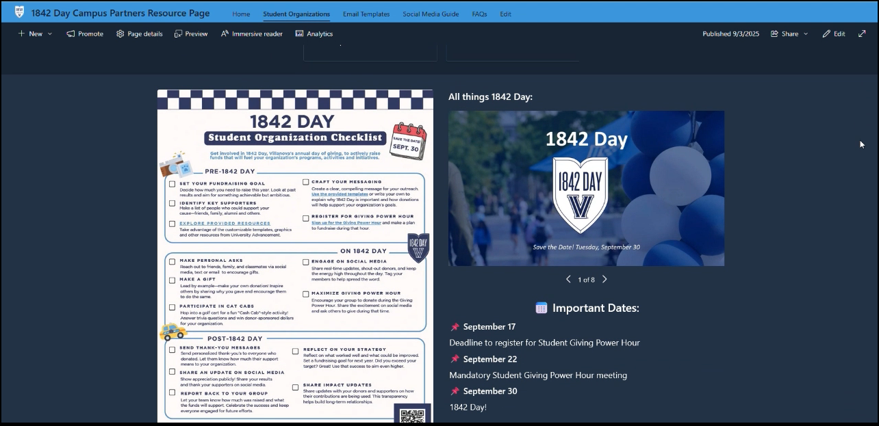The image size is (879, 426).
Task: Check the Send Thank-You Messages box
Action: (x=173, y=349)
